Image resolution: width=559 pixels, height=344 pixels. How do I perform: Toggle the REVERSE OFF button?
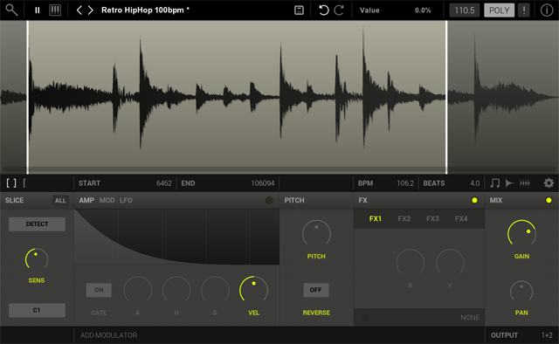[x=316, y=290]
